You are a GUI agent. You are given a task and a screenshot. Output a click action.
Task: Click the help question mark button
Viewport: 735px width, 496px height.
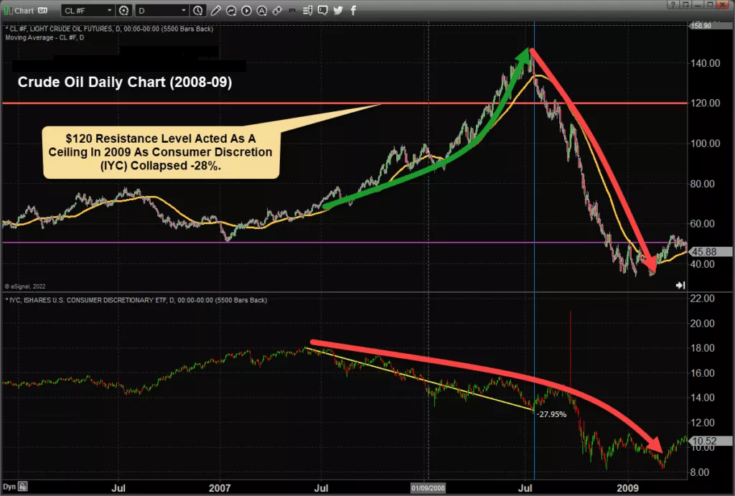673,5
